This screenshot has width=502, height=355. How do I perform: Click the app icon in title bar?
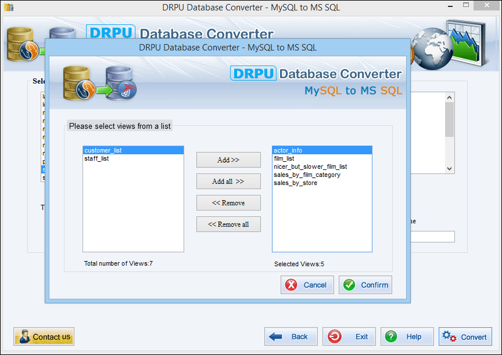click(9, 7)
